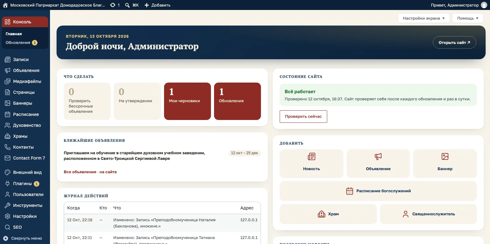This screenshot has height=244, width=490.
Task: Click the Инструменты wrench icon
Action: pyautogui.click(x=7, y=205)
